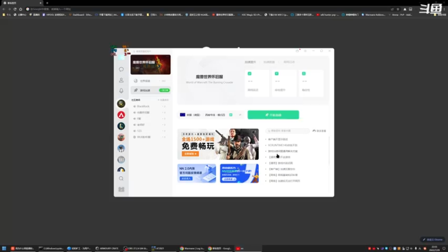The height and width of the screenshot is (252, 448).
Task: Click the user search field atop channel panel
Action: (151, 52)
